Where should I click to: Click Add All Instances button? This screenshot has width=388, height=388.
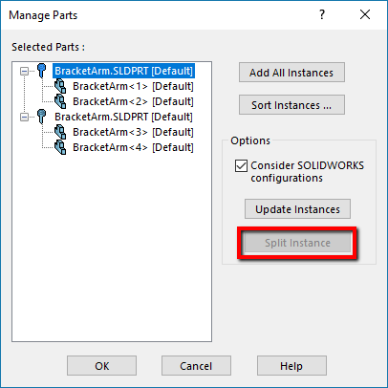pos(291,73)
